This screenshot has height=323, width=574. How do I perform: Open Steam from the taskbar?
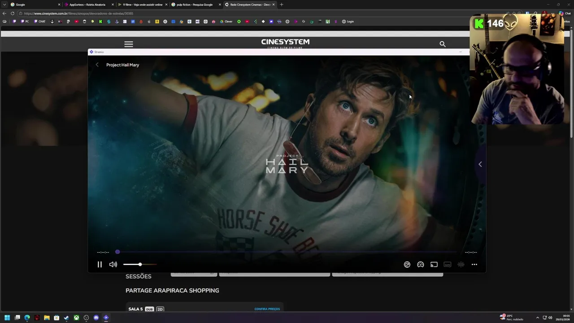coord(66,318)
